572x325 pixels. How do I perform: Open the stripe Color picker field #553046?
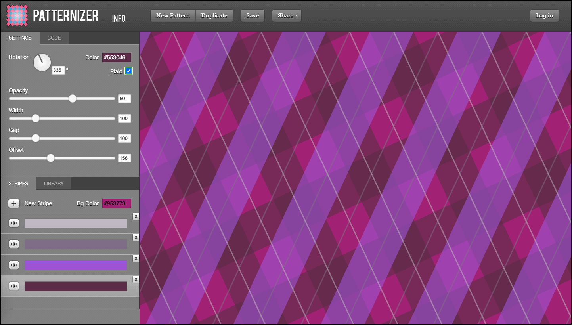tap(117, 57)
